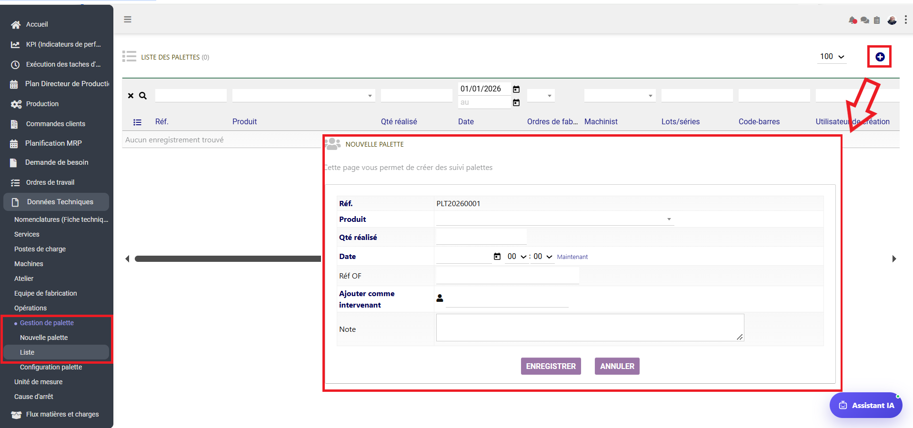Click the horizontal scrollbar bar under the list
Screen dimensions: 913x428
228,259
